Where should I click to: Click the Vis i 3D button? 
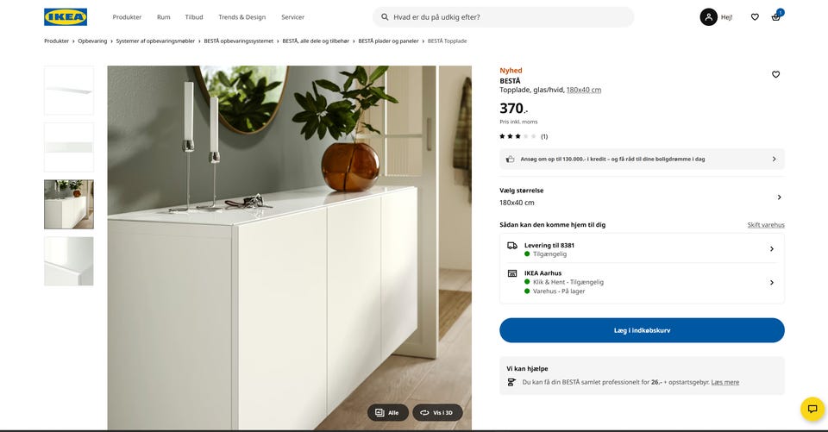[437, 412]
